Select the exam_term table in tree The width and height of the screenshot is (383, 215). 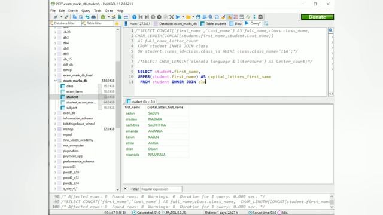point(74,91)
